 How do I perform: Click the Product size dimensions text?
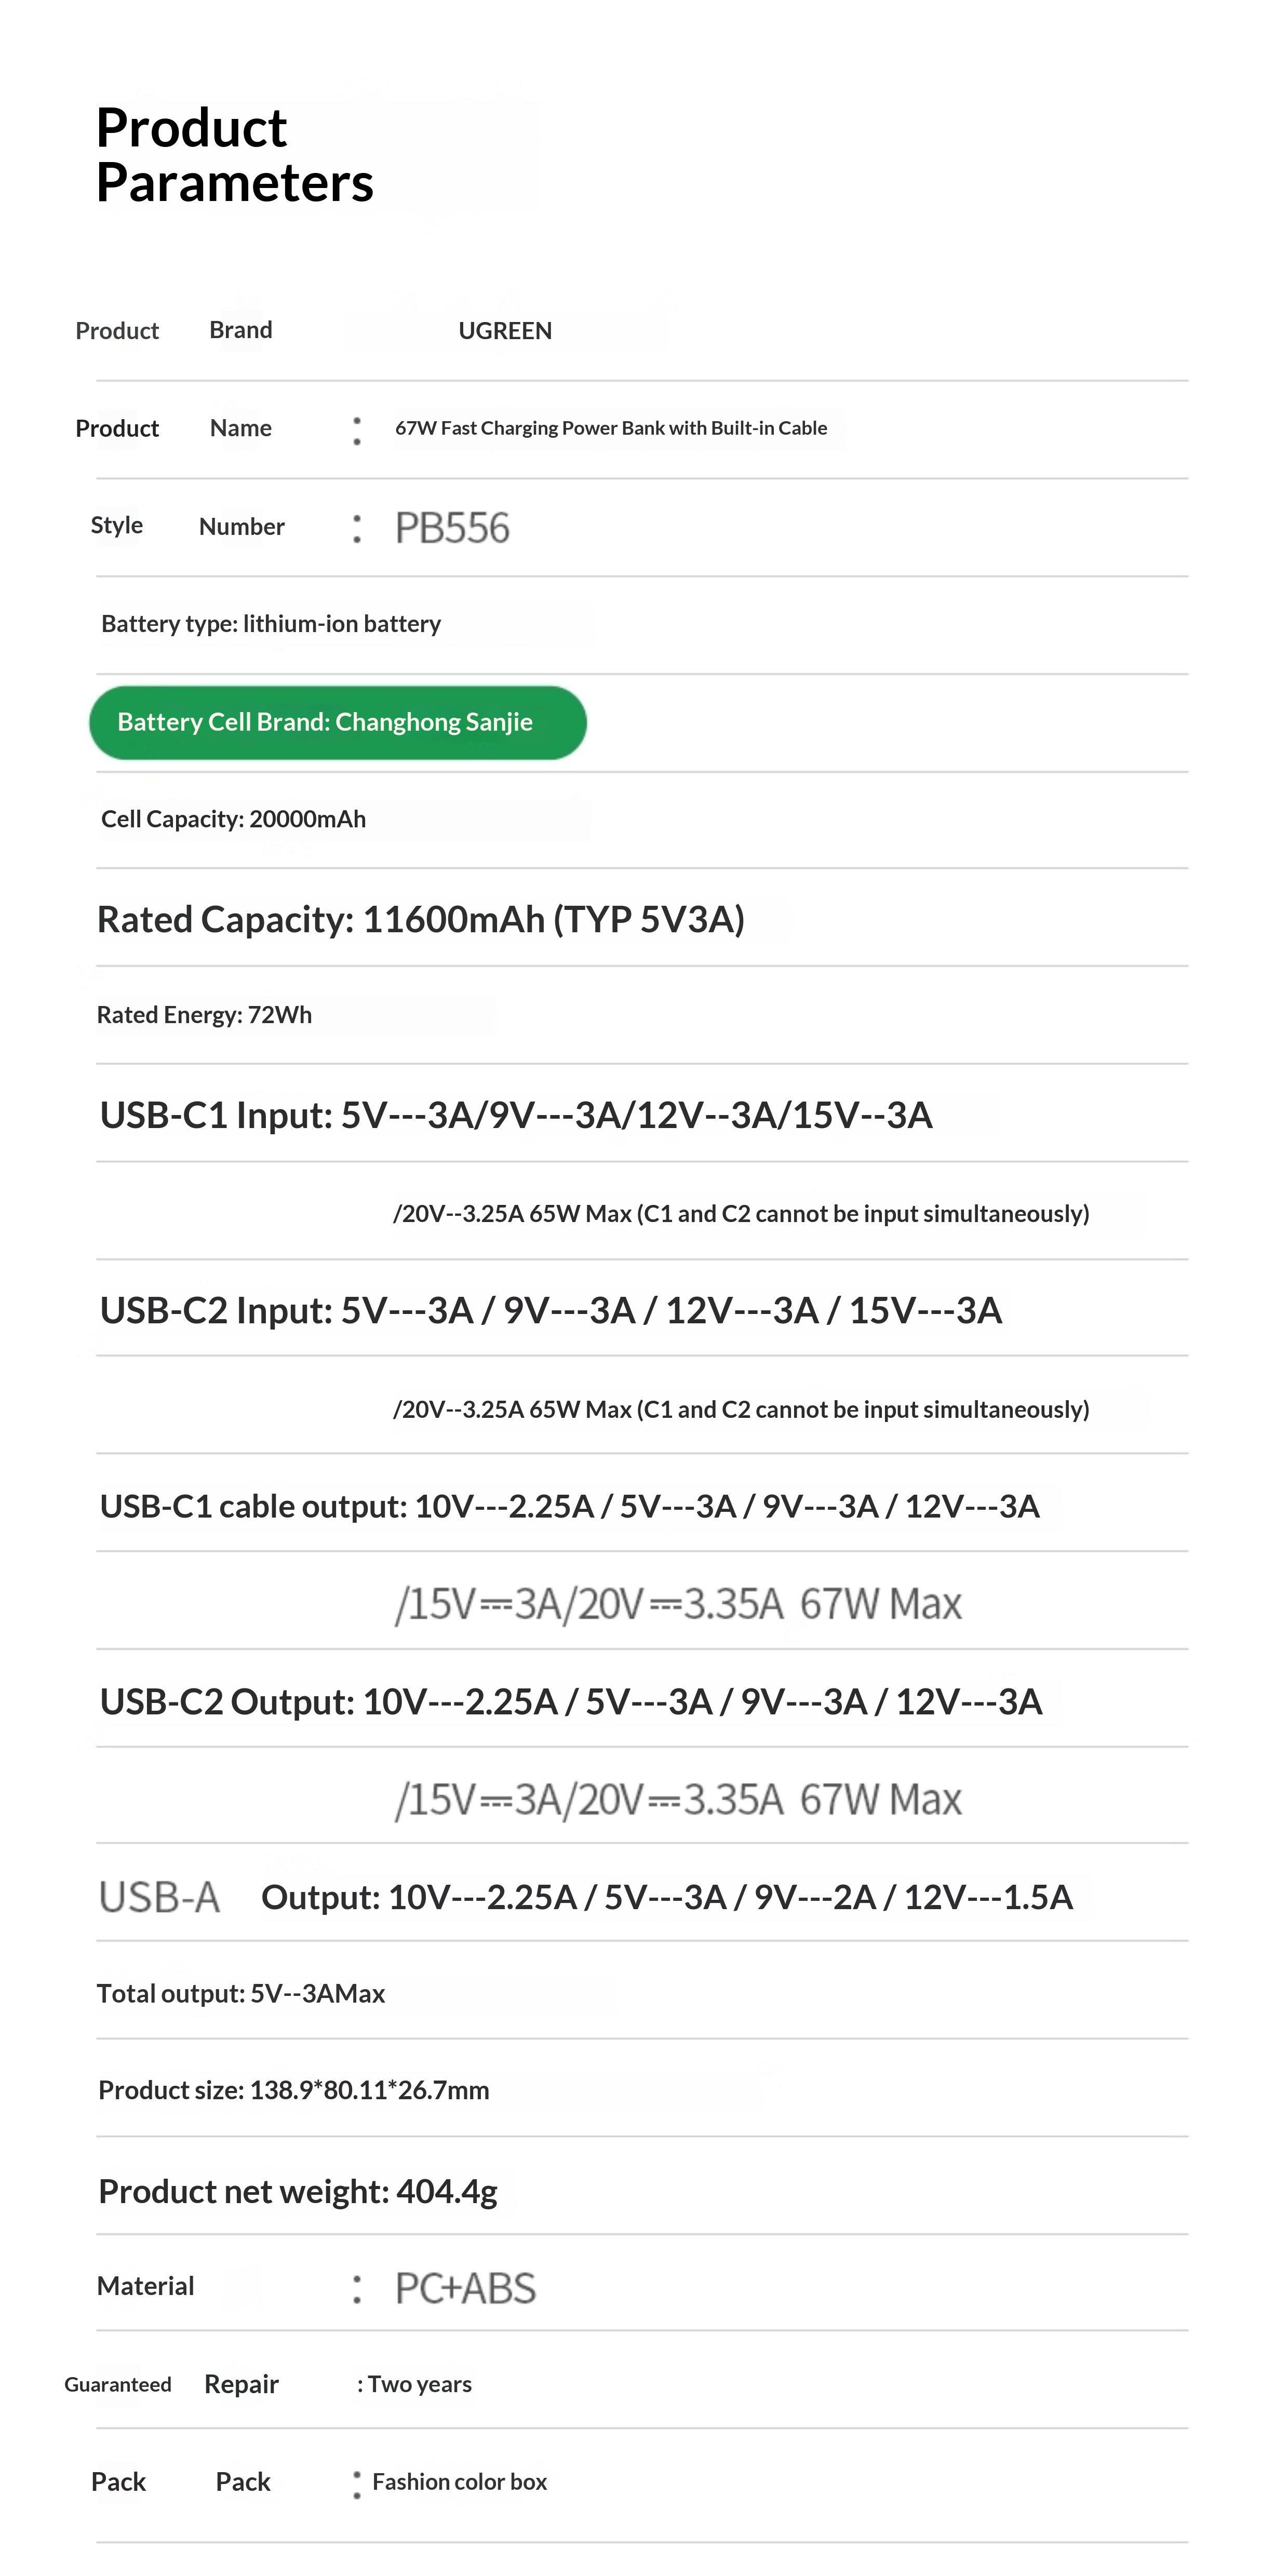click(293, 2090)
